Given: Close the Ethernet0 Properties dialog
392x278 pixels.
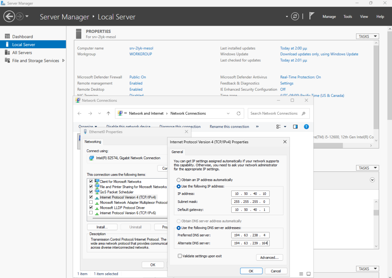Looking at the screenshot, I should pyautogui.click(x=186, y=132).
